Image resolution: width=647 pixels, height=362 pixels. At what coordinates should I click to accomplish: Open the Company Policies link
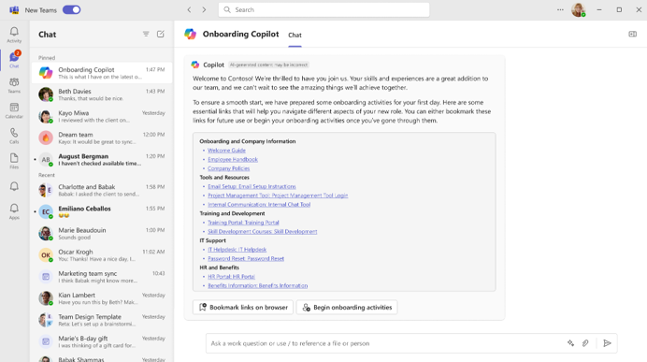coord(228,168)
